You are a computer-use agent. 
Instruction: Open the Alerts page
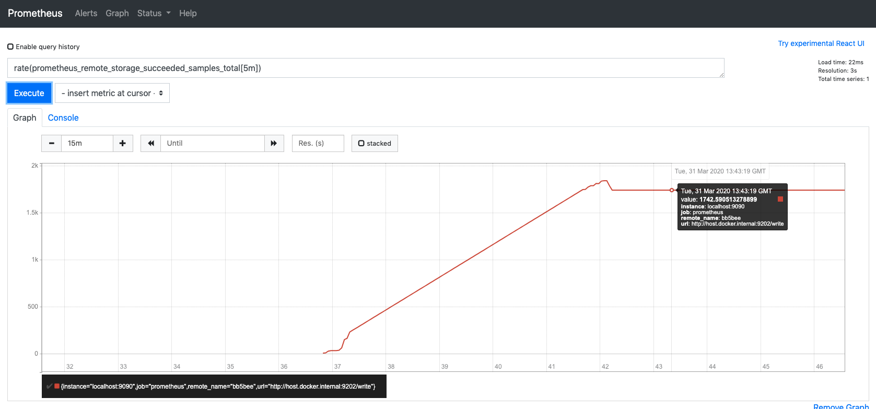[86, 14]
